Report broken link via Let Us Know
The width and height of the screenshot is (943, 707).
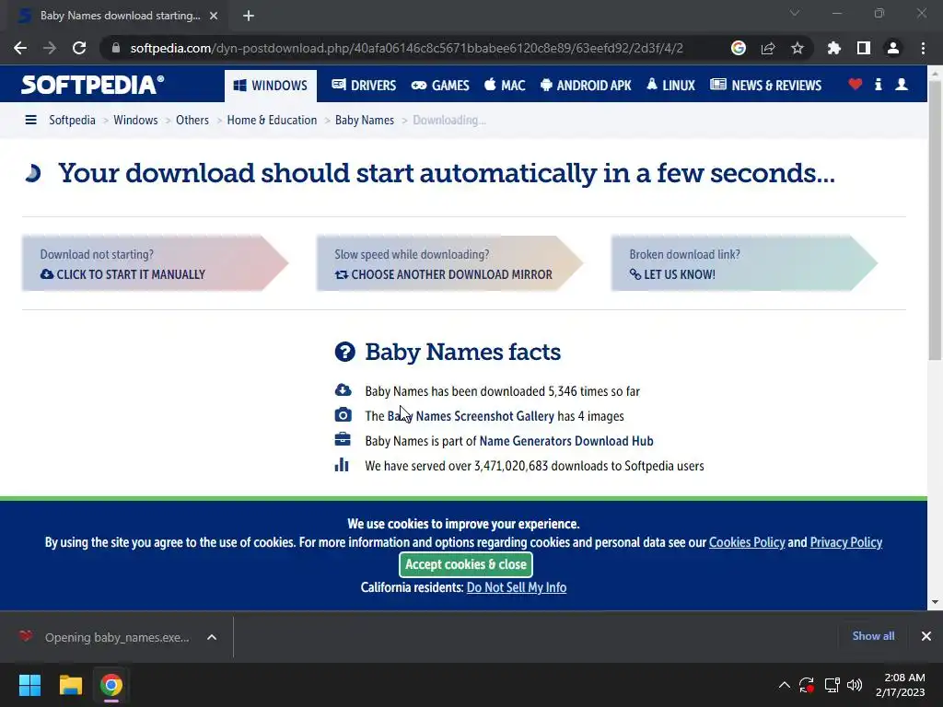(x=672, y=274)
